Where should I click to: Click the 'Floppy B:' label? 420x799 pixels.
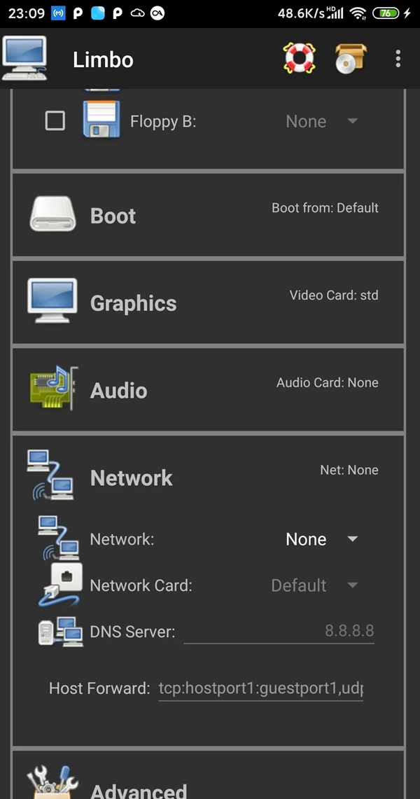[163, 122]
